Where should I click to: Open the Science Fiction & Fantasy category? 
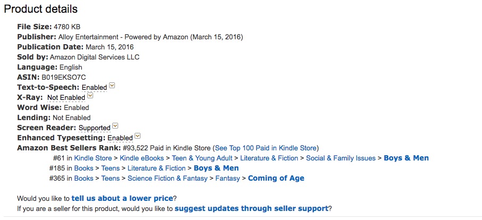pyautogui.click(x=168, y=178)
